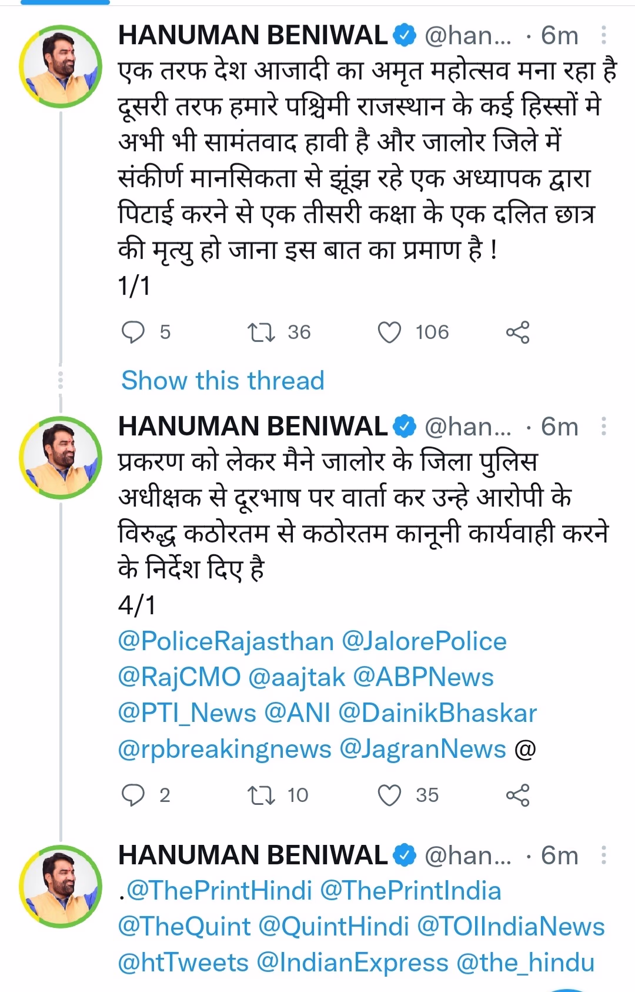
Task: Click Show this thread link
Action: 223,381
